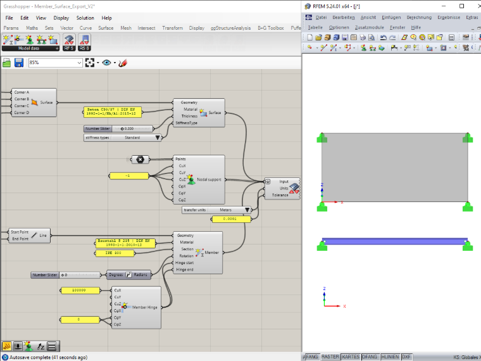Switch to the B+G Toolbox tab
Viewport: 481px width, 361px height.
pos(271,28)
